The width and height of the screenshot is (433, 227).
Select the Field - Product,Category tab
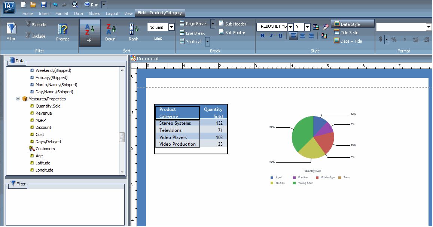(x=160, y=13)
